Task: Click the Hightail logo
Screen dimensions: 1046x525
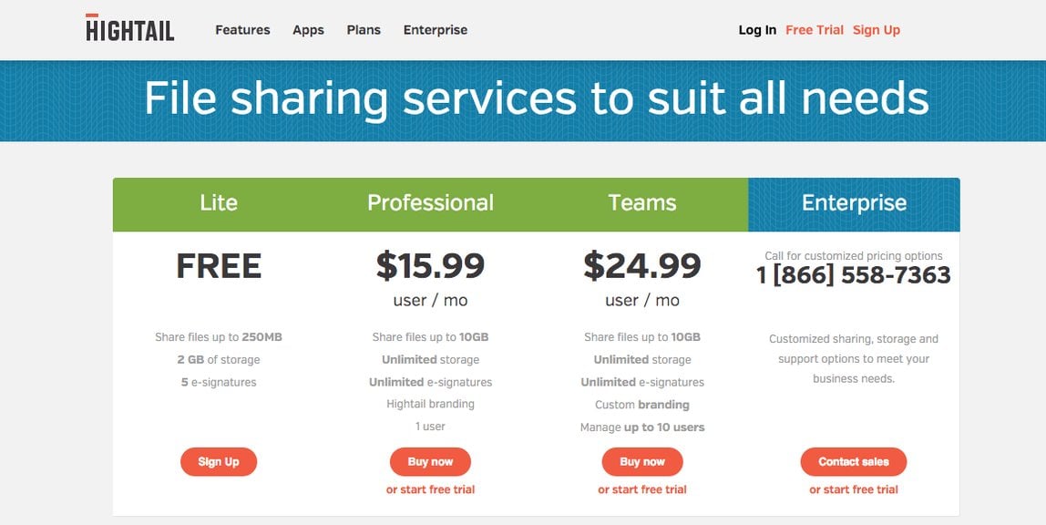Action: coord(130,28)
